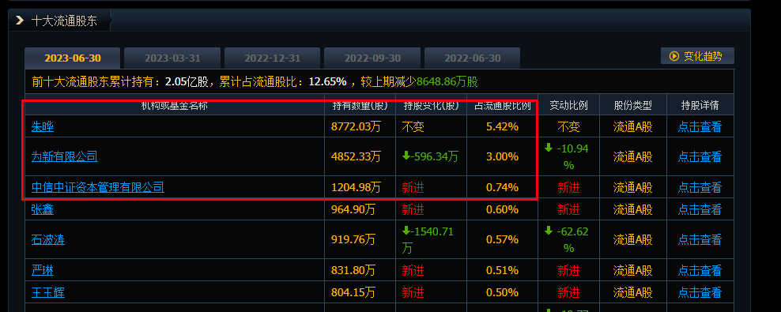The height and width of the screenshot is (312, 781).
Task: Click the play icon in 变化趋势 button
Action: pos(674,56)
